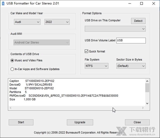
Task: Click the Model ST1000DM010-2EP102 line
Action: coord(31,88)
